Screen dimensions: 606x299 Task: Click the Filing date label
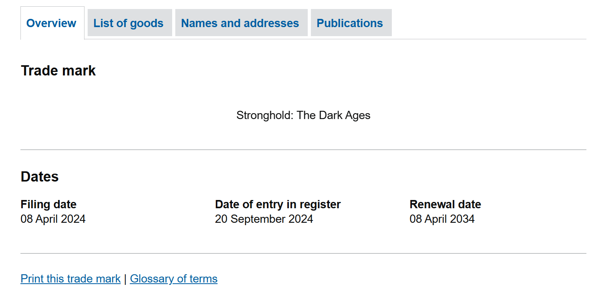coord(48,204)
